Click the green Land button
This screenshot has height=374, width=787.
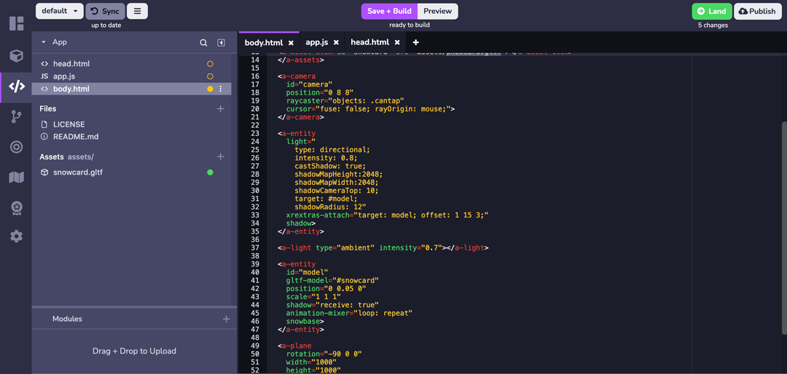712,11
